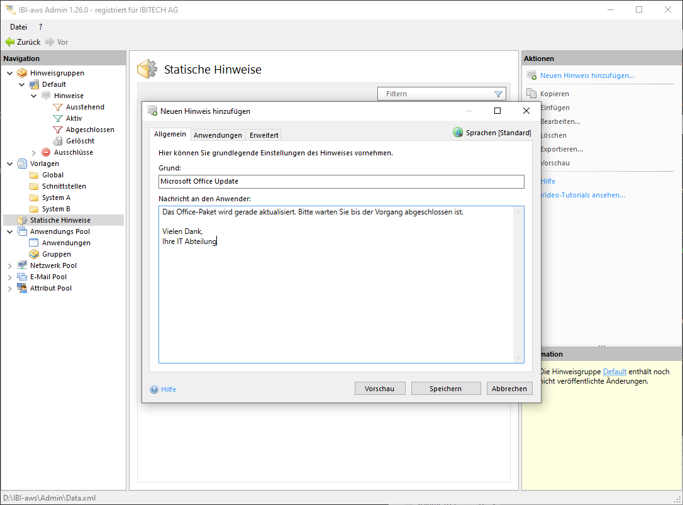Select the E-Mail Pool icon
The width and height of the screenshot is (683, 505).
(22, 277)
